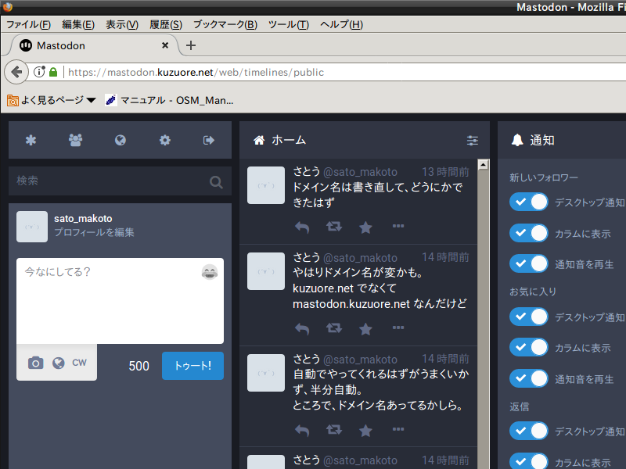626x469 pixels.
Task: Click the Home column scrollbar track
Action: click(x=483, y=319)
